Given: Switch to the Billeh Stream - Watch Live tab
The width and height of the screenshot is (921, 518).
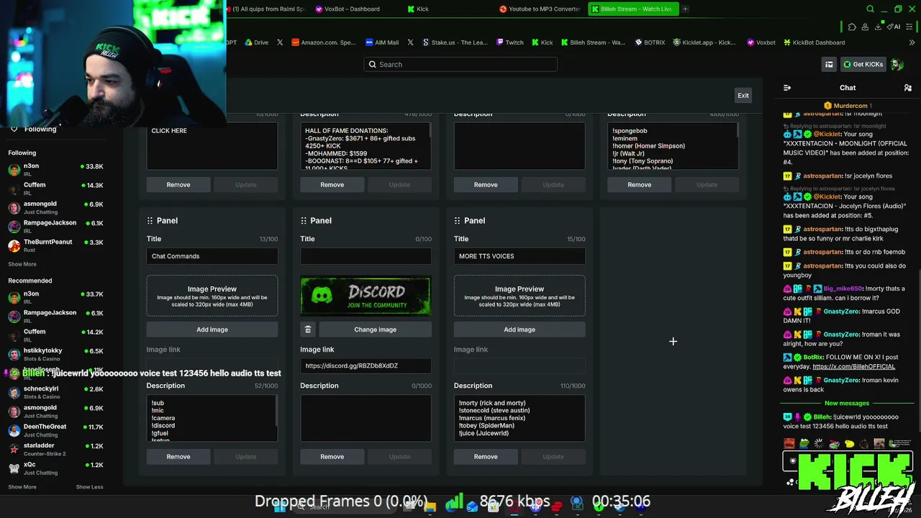Looking at the screenshot, I should [x=632, y=9].
